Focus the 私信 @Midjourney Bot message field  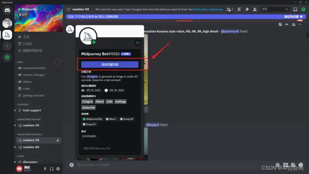(x=110, y=148)
